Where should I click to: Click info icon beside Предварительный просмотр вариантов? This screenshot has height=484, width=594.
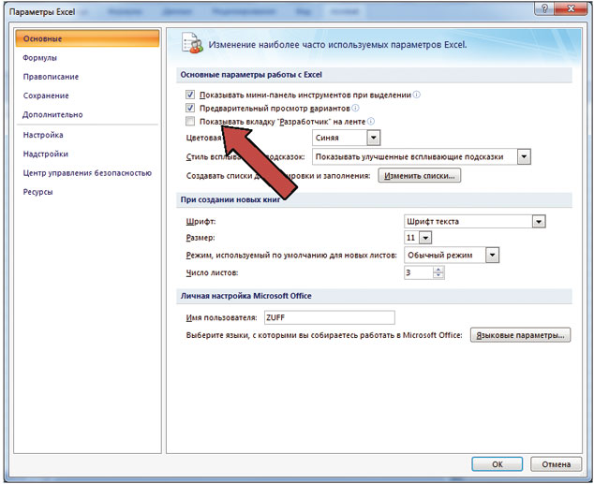(355, 109)
